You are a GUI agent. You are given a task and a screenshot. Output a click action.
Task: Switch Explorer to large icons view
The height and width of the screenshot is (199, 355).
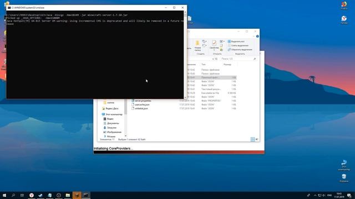tap(257, 139)
